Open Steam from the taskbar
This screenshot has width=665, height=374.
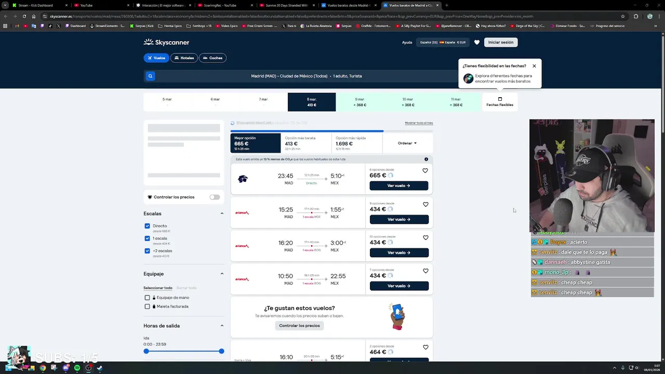(100, 368)
